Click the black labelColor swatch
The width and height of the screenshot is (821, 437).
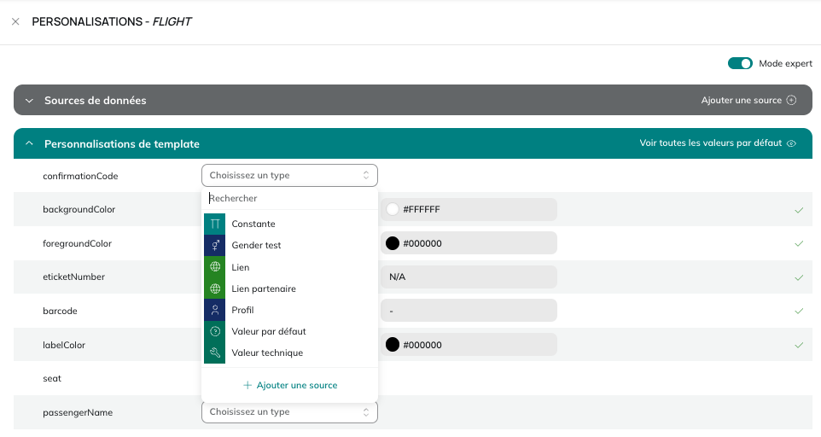[393, 345]
